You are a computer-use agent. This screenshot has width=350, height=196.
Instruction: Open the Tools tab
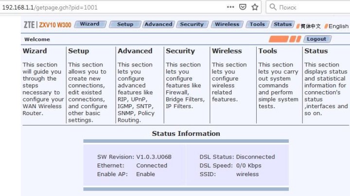click(x=257, y=24)
